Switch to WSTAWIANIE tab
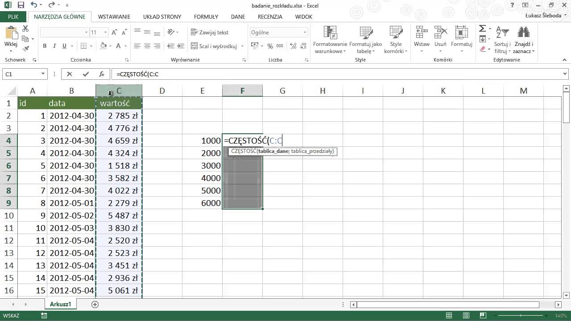Screen dimensions: 571x321 pyautogui.click(x=114, y=16)
